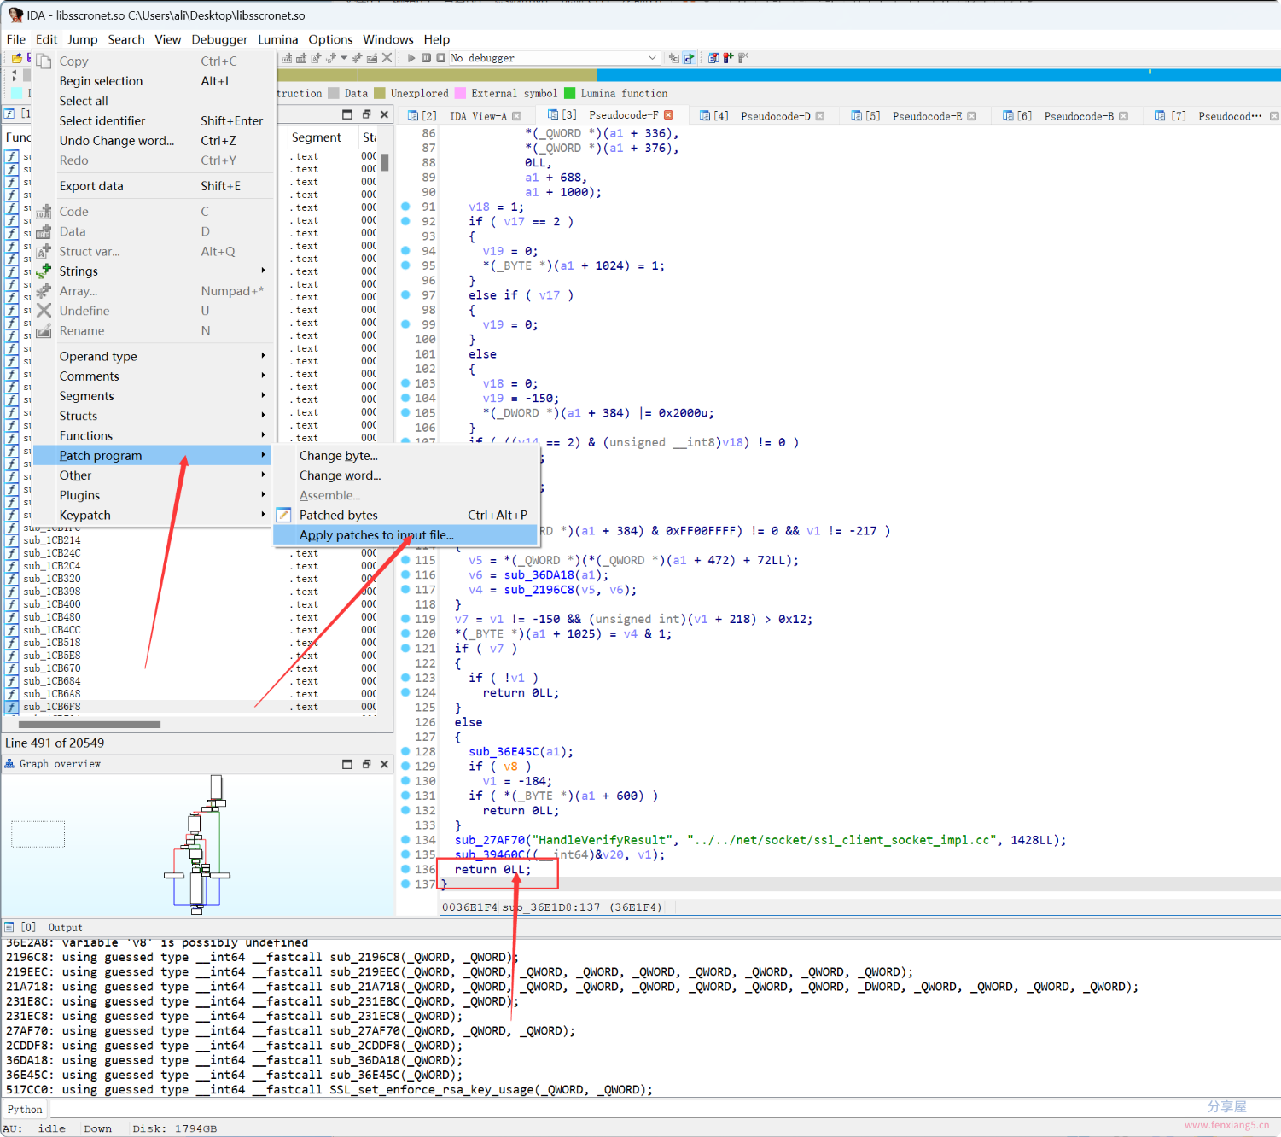Click the add breakpoint red-green toolbar icon
This screenshot has height=1137, width=1281.
click(728, 58)
